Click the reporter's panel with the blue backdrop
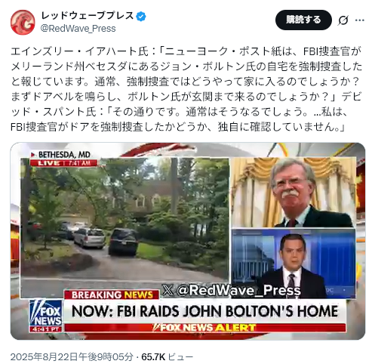 click(294, 263)
